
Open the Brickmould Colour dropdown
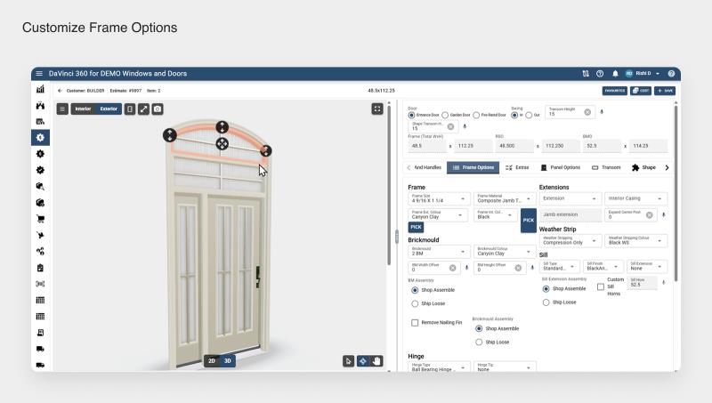click(x=505, y=252)
